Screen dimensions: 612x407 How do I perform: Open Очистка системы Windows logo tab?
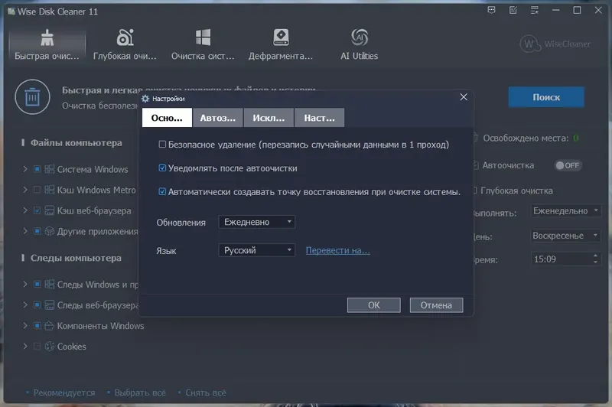203,45
